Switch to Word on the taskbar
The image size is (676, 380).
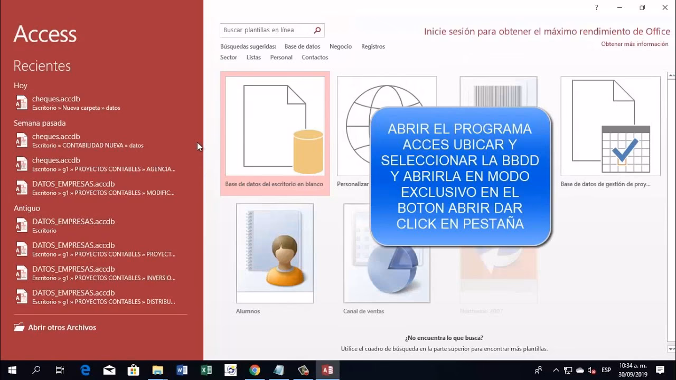182,370
